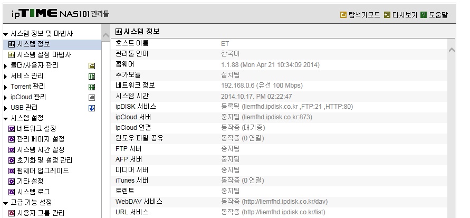Click the network info 192.168.0.6 value

[262, 86]
